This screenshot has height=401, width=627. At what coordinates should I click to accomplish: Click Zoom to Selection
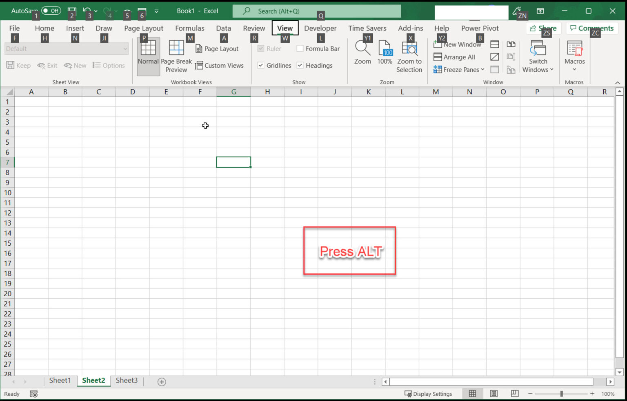(x=409, y=55)
